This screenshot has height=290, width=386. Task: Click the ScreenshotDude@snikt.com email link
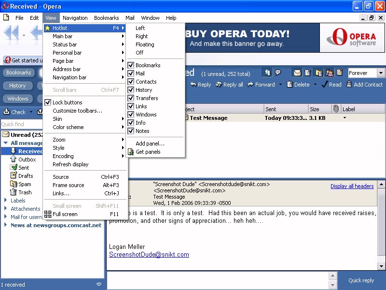pos(149,255)
